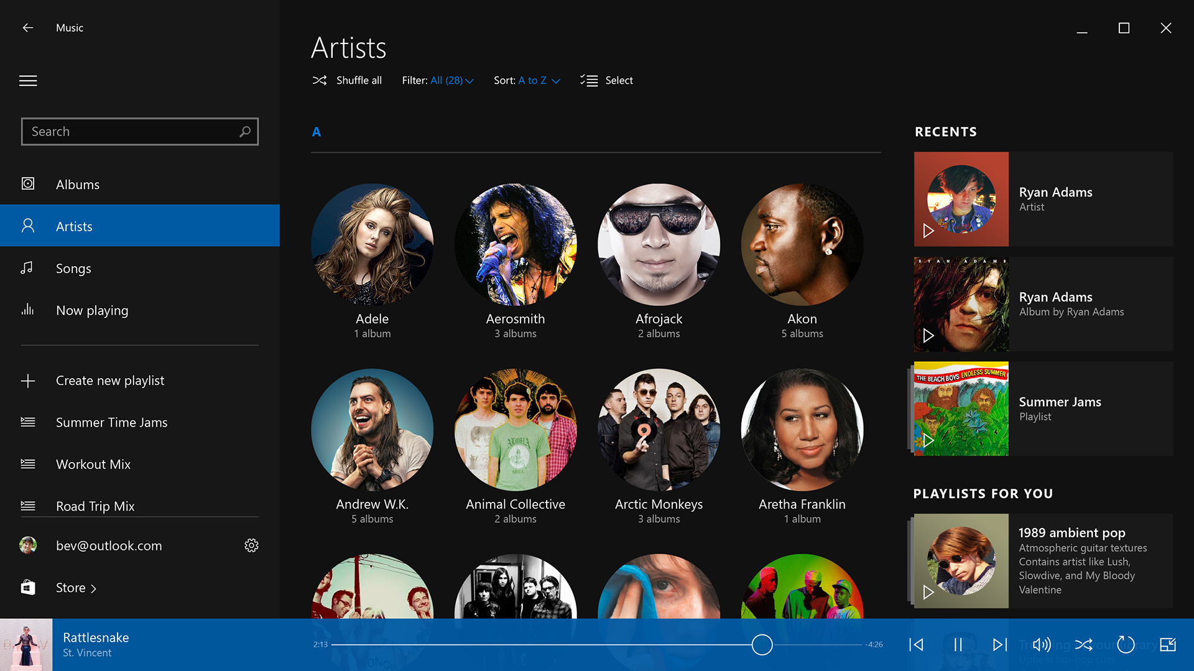Jump to letter A heading
Screen dimensions: 1194x671
(316, 132)
